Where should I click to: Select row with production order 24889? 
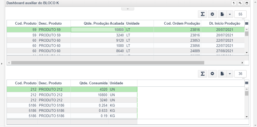(126, 51)
